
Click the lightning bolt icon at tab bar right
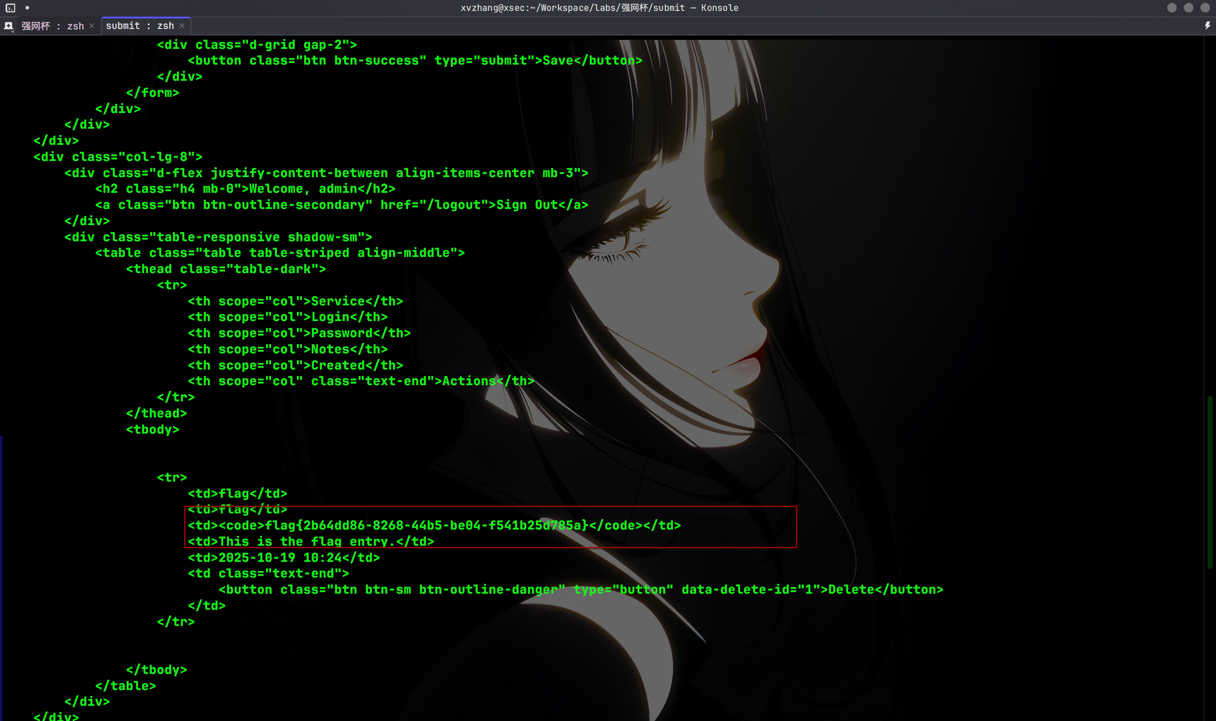1207,26
